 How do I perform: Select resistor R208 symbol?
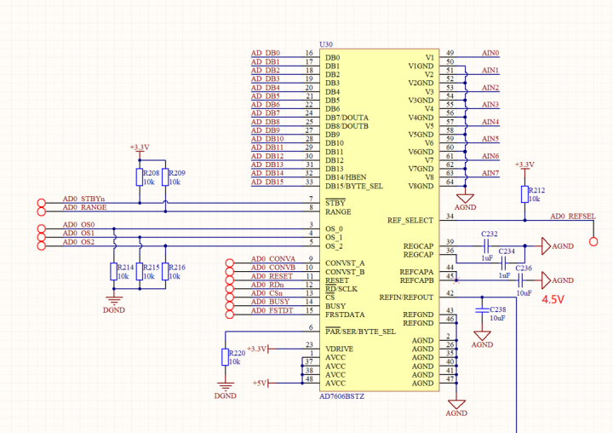[140, 176]
